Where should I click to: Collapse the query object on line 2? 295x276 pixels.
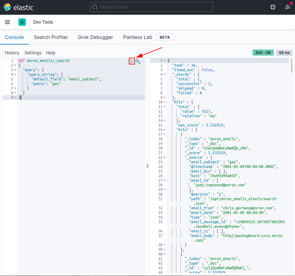pyautogui.click(x=14, y=65)
